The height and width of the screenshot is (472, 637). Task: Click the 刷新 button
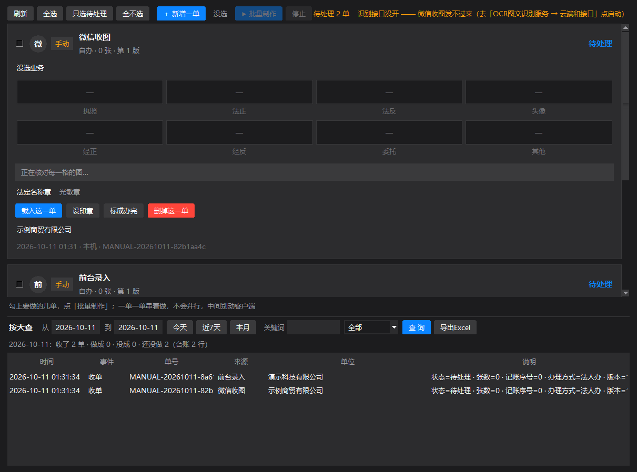click(x=21, y=14)
